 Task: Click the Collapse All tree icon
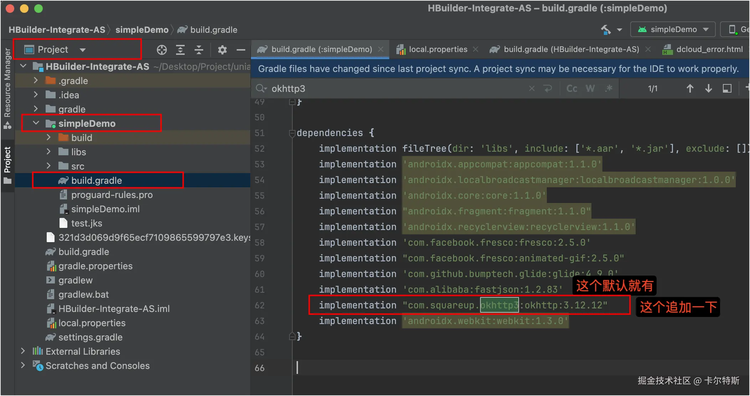pyautogui.click(x=199, y=50)
